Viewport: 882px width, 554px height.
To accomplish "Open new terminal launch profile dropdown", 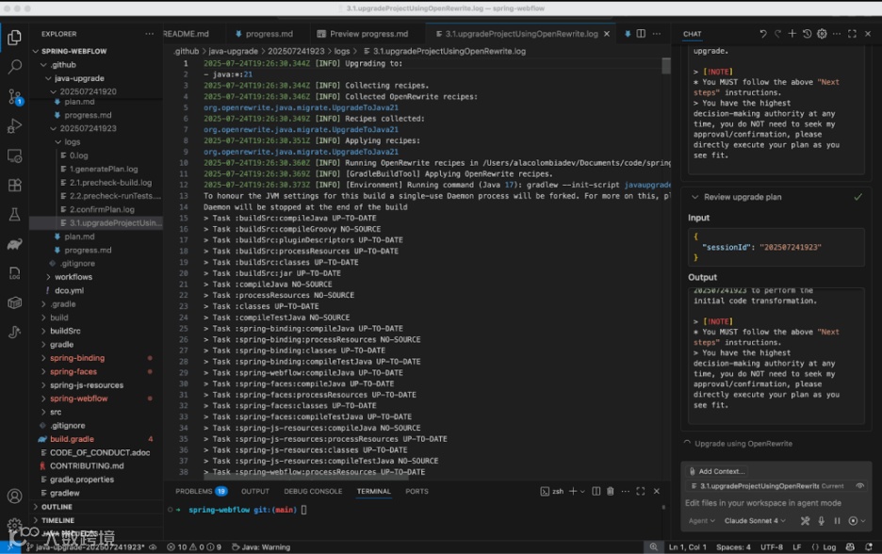I will (x=582, y=491).
